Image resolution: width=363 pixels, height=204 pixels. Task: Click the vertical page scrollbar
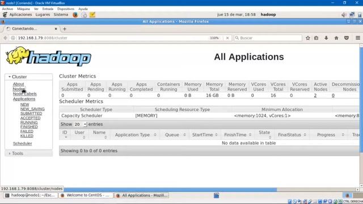click(361, 100)
